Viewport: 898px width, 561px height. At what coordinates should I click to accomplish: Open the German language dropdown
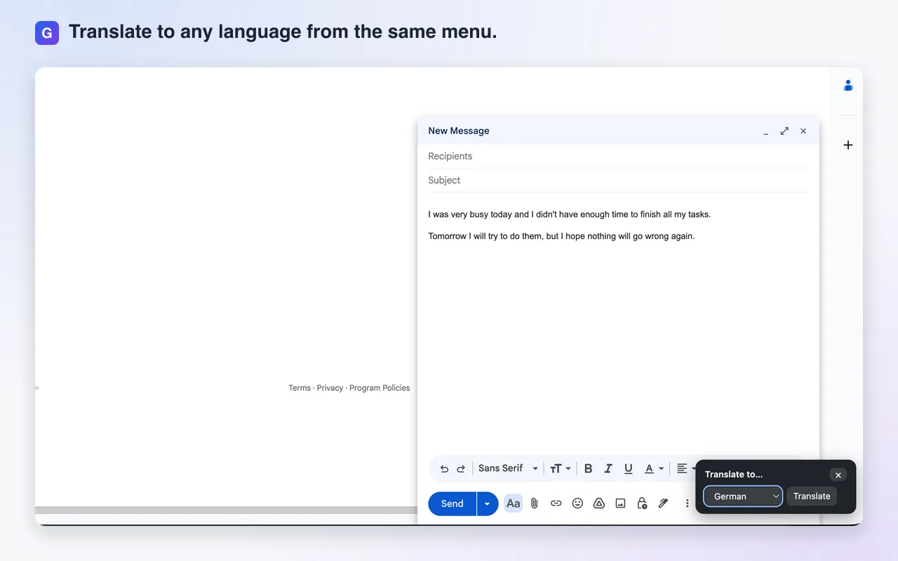[743, 496]
